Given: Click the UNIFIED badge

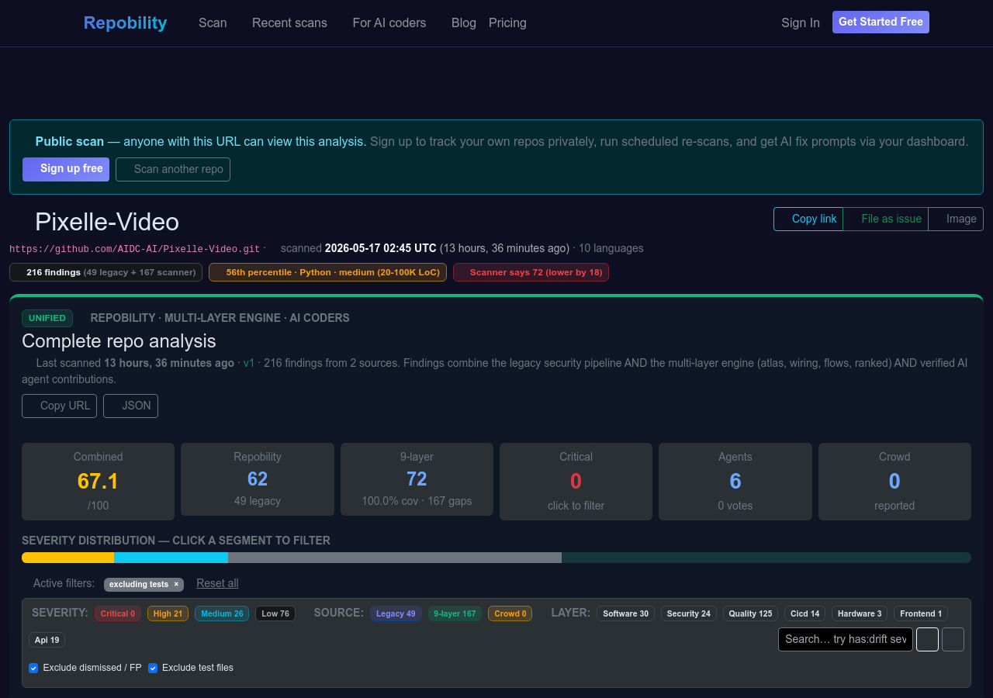Looking at the screenshot, I should pos(47,318).
